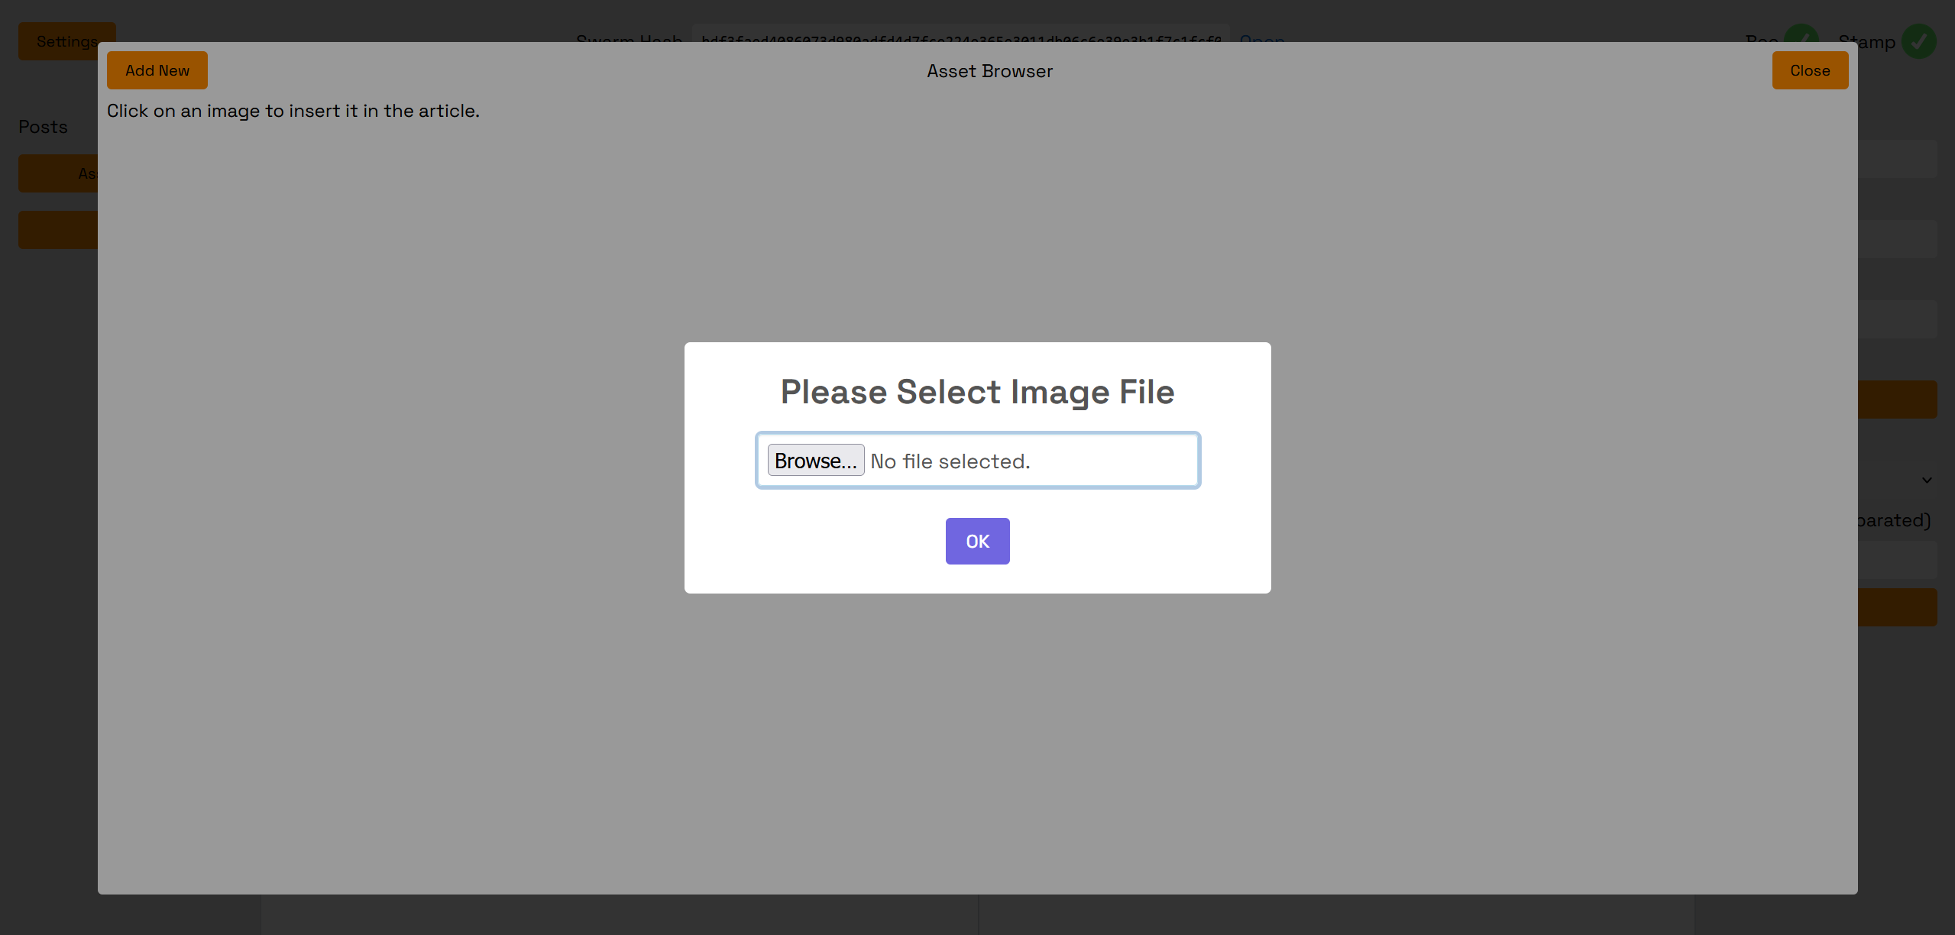Click the Posts label in the left sidebar
Viewport: 1955px width, 935px height.
tap(43, 127)
